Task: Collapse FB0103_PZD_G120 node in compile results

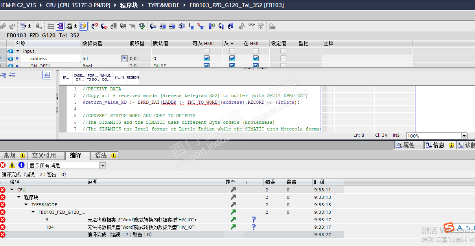Action: (33, 212)
